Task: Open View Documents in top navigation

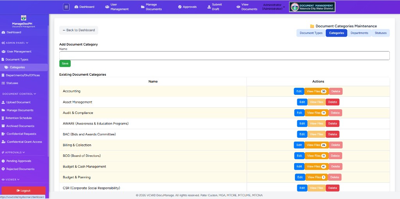Action: tap(247, 7)
